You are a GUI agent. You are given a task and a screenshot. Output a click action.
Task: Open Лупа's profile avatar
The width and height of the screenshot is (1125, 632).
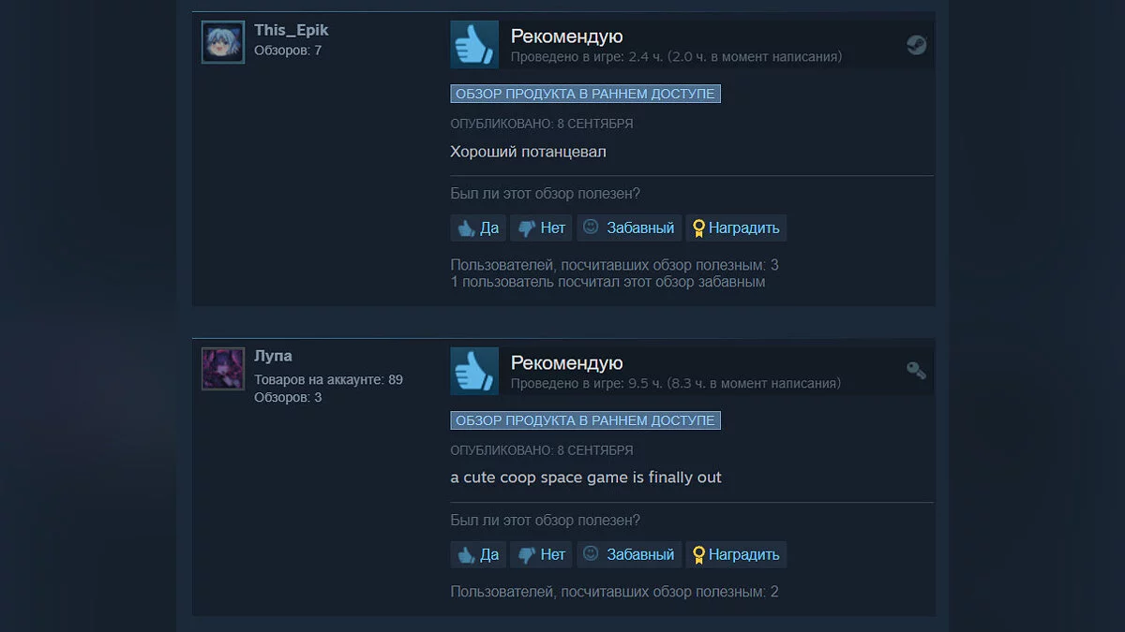pyautogui.click(x=223, y=369)
